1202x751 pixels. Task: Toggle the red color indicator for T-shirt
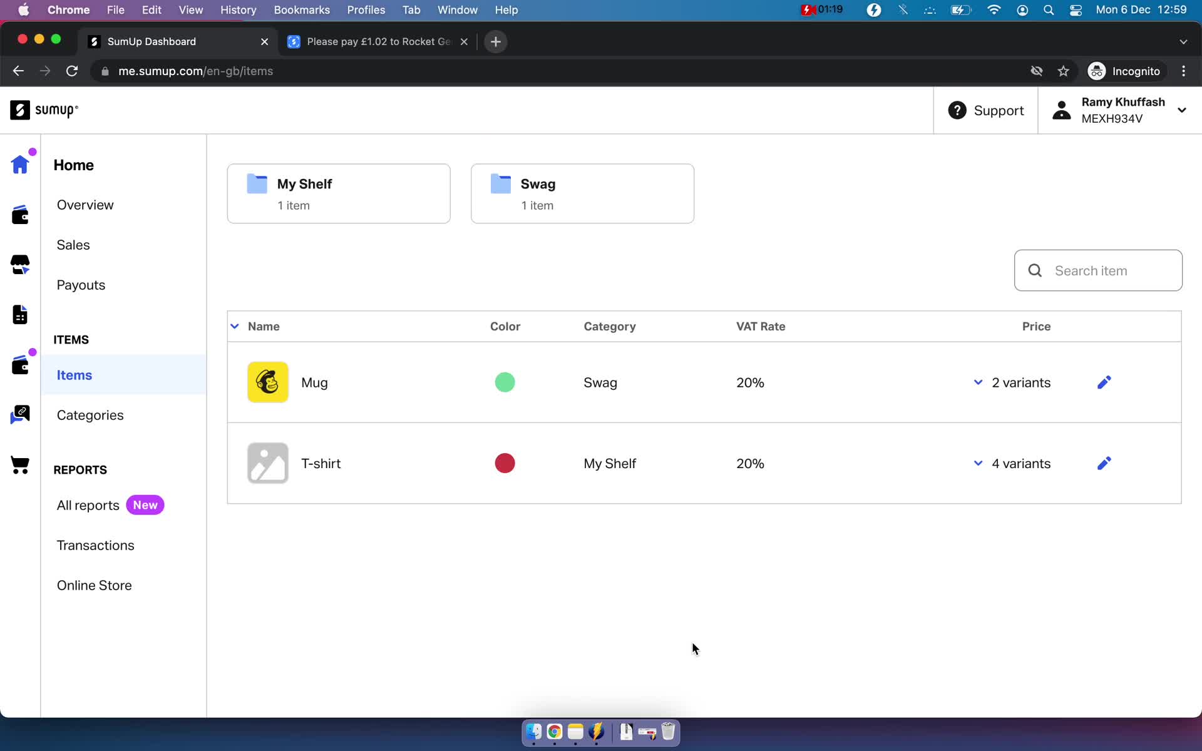click(x=505, y=463)
